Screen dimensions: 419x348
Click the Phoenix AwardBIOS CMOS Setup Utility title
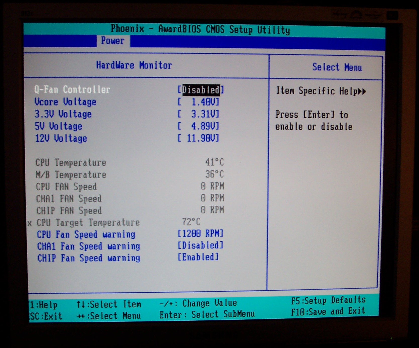pos(200,29)
